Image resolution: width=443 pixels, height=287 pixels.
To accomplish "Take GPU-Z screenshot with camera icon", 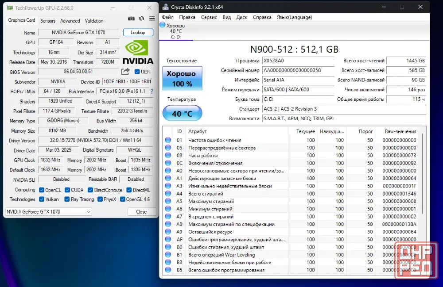I will pos(131,19).
